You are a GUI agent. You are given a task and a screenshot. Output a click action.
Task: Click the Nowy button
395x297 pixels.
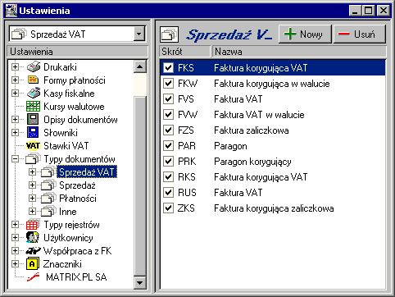[305, 34]
